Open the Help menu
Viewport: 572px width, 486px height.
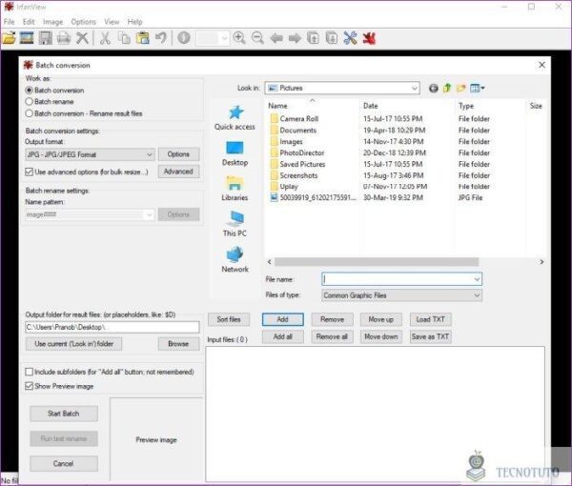coord(134,22)
